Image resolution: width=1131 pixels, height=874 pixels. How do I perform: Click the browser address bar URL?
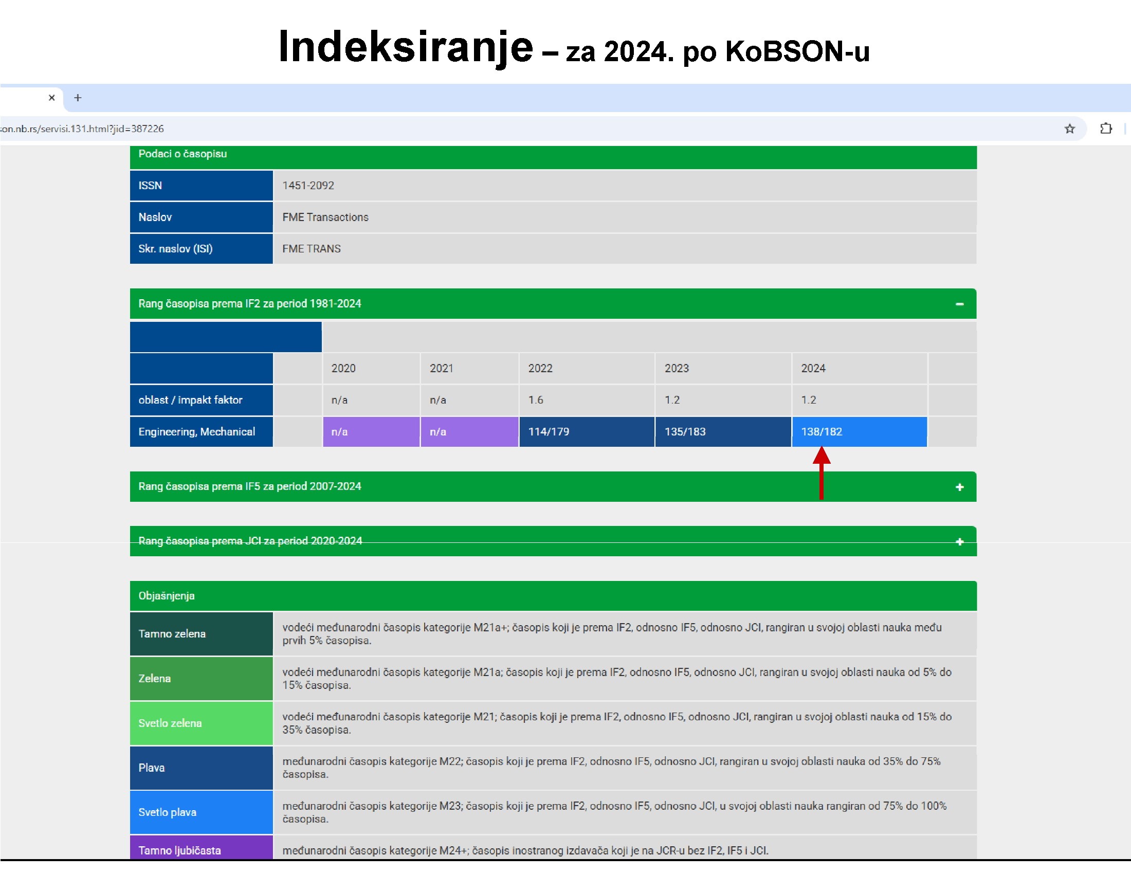(83, 129)
